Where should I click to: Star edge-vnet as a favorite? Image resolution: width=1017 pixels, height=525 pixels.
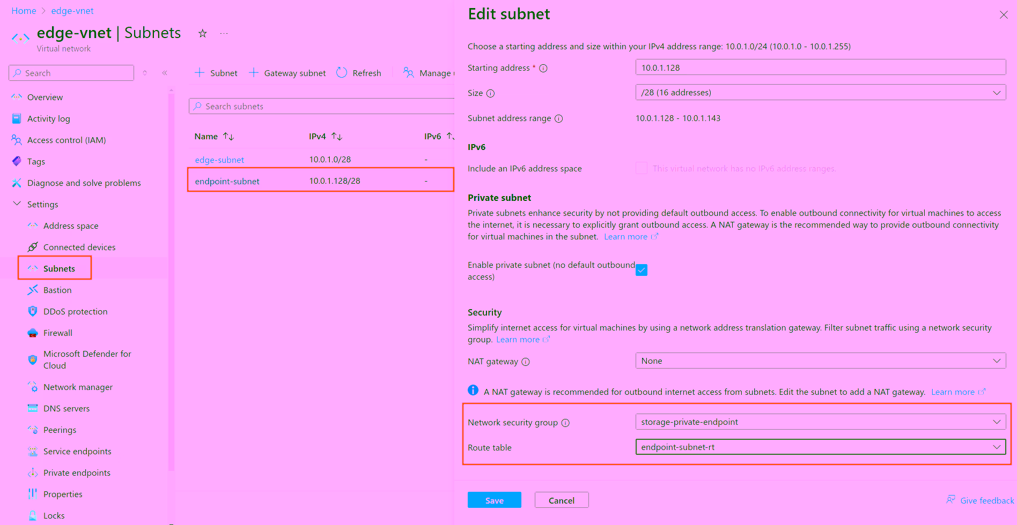[202, 33]
